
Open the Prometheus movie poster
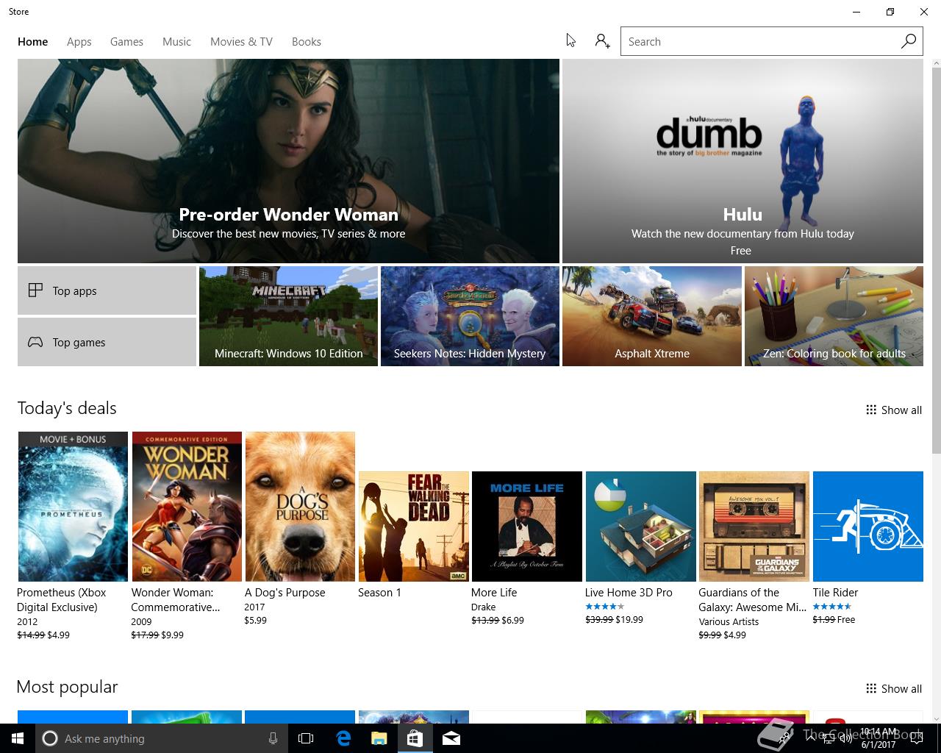point(73,507)
